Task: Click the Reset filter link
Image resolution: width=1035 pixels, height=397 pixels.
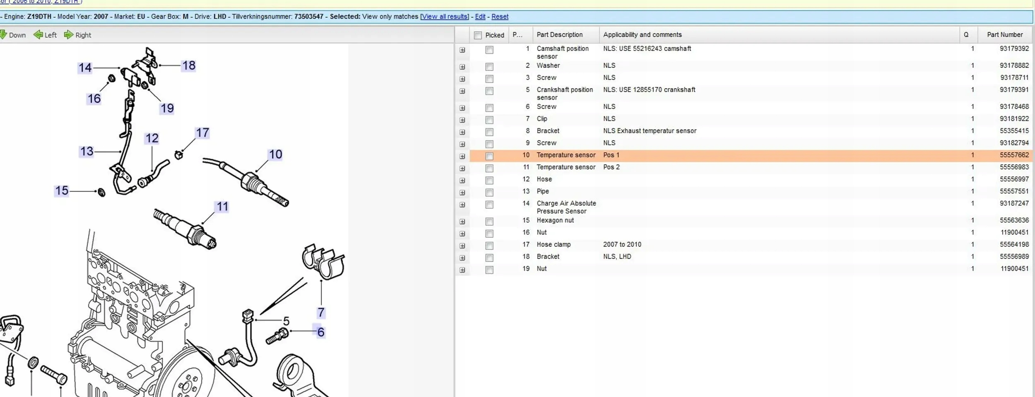Action: coord(500,17)
